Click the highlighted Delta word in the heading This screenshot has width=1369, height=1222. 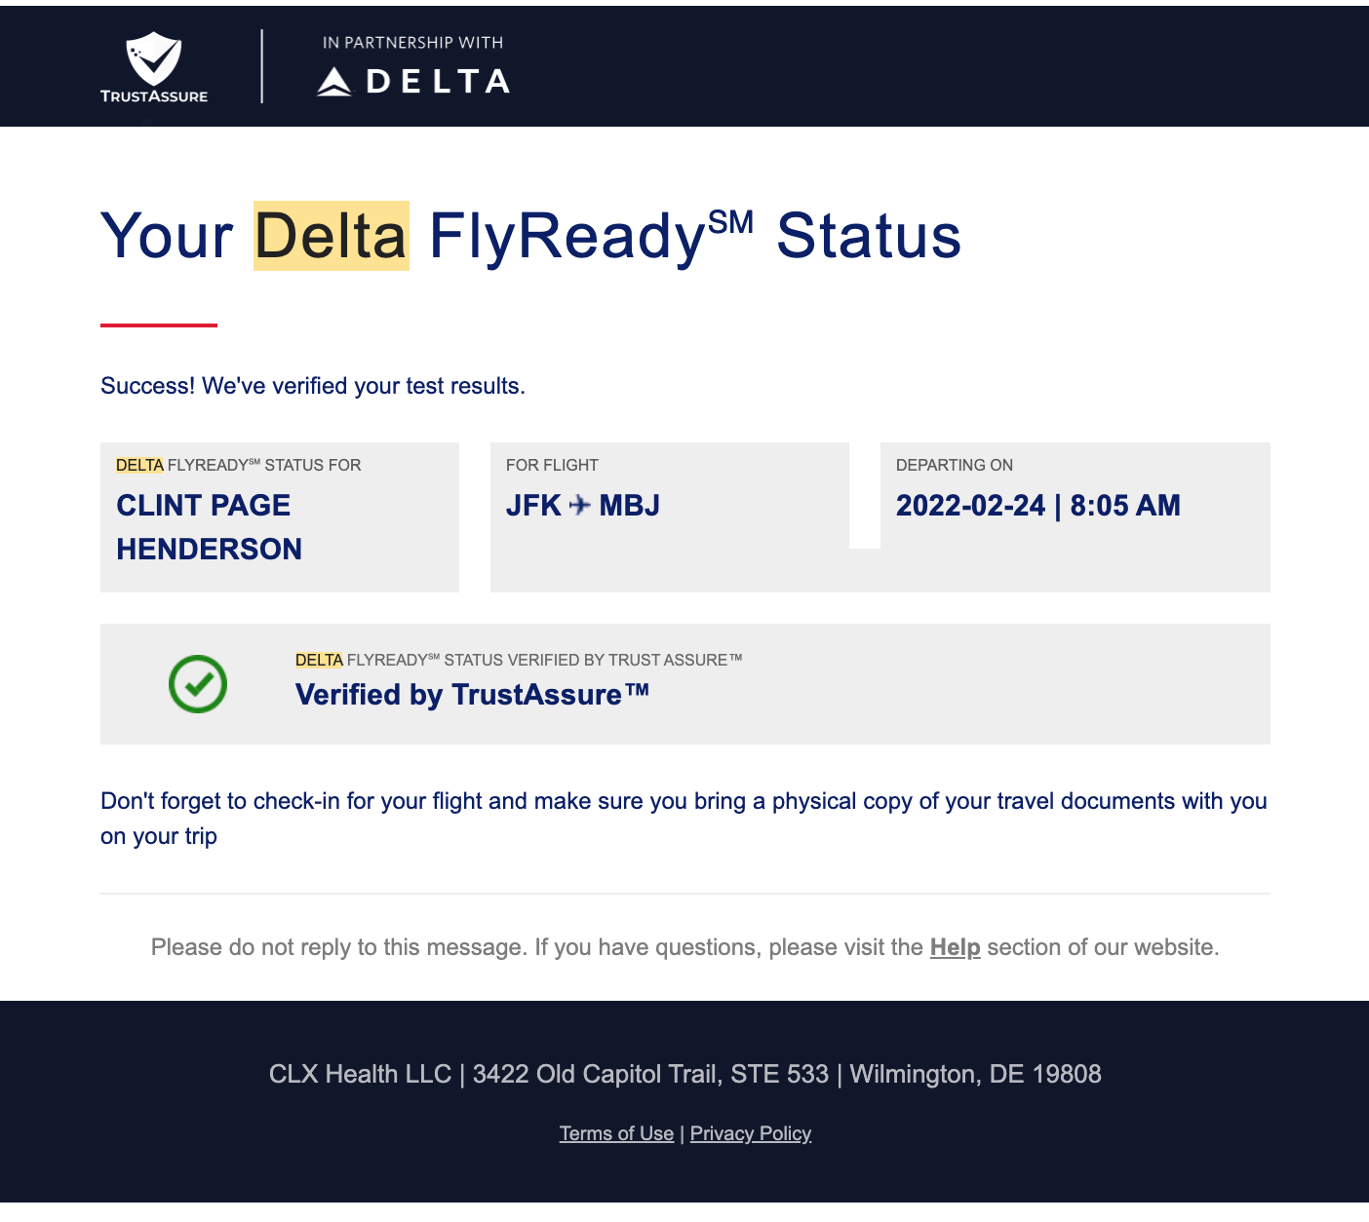(x=331, y=236)
